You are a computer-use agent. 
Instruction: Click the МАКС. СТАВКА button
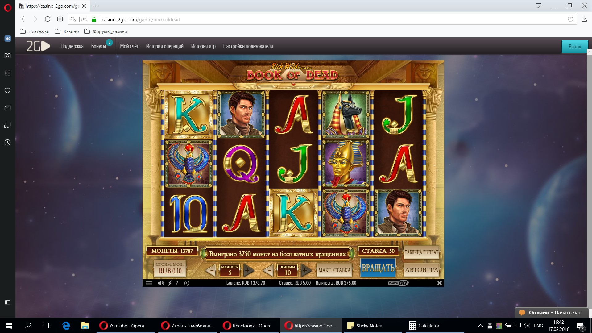tap(334, 270)
